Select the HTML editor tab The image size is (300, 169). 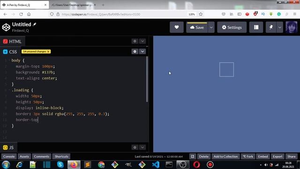[x=12, y=41]
